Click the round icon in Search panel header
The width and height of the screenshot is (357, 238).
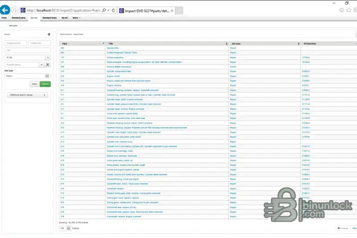coord(49,34)
